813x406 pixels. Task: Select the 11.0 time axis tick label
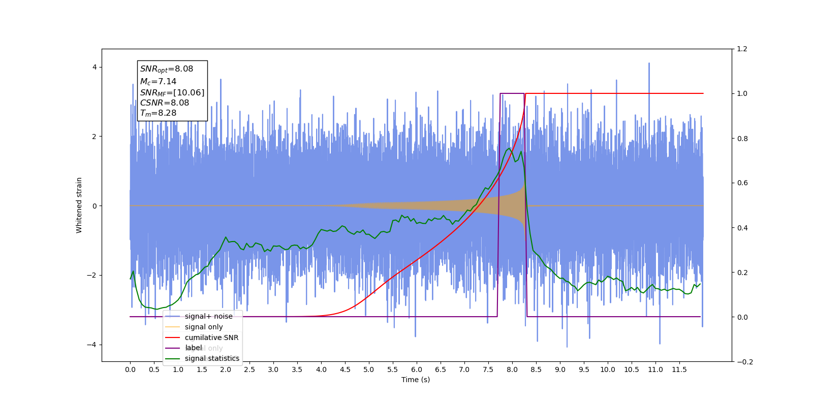click(655, 369)
